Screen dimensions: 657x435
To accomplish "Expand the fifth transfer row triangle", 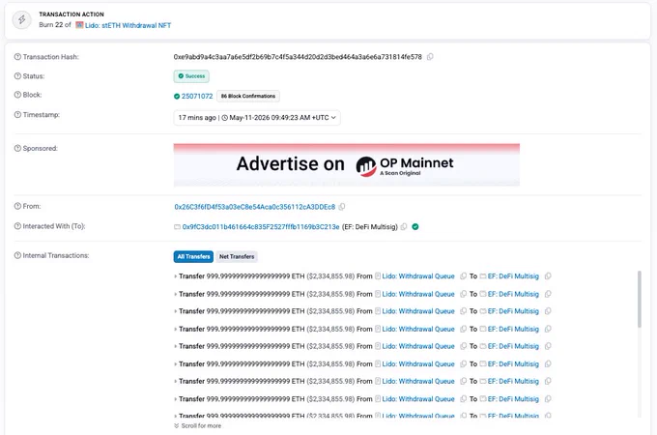I will [175, 346].
